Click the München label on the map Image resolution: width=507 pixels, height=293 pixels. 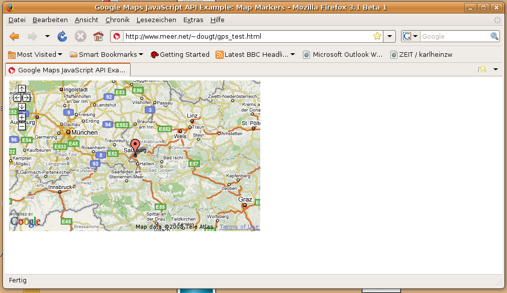pos(84,132)
